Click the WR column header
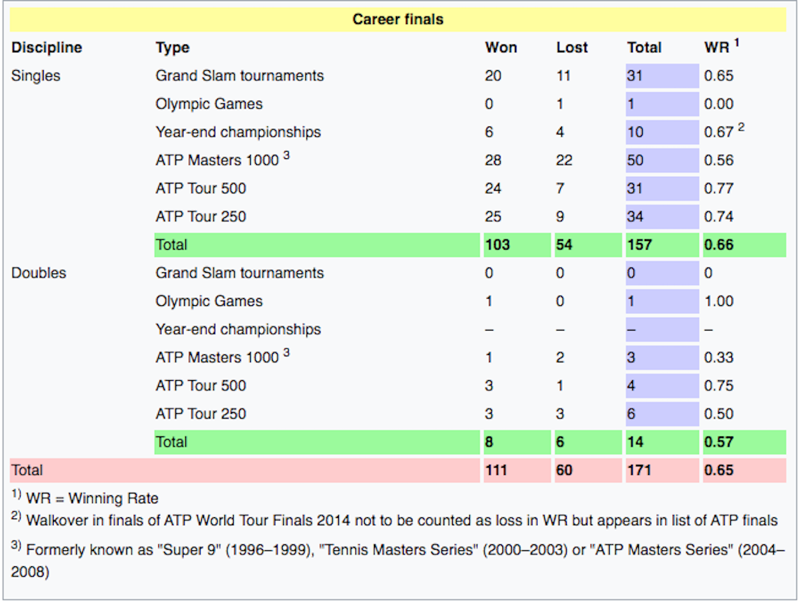 click(716, 48)
